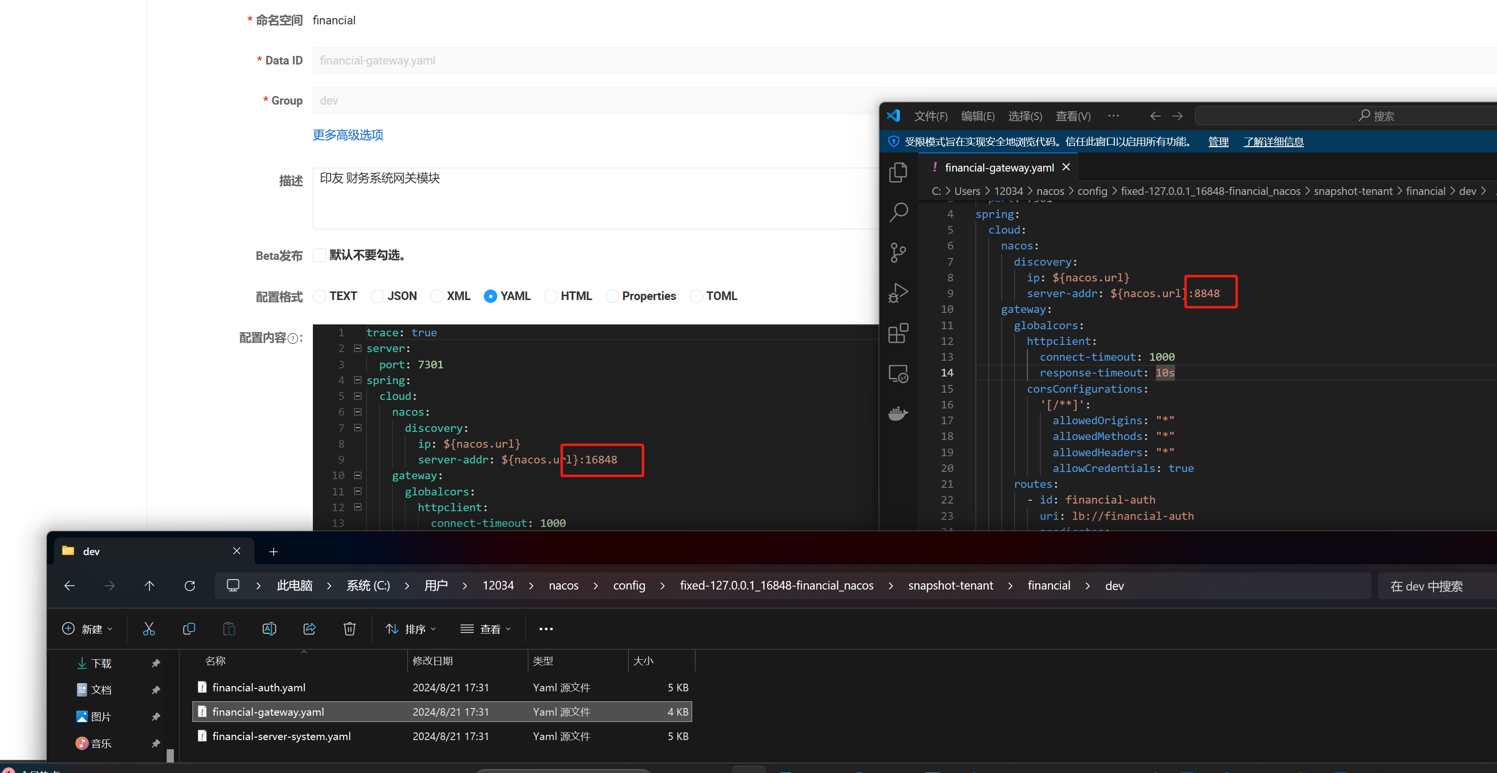Open the File Explorer more options ellipsis

click(x=546, y=629)
